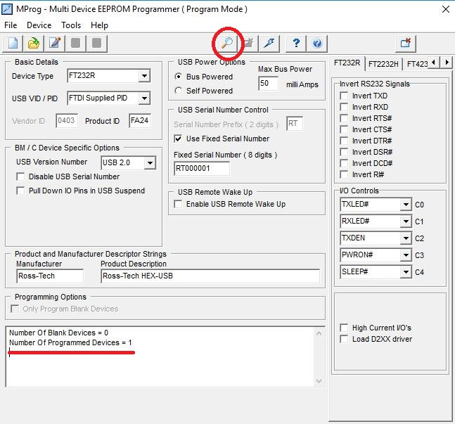Open the Help menu

pos(99,25)
